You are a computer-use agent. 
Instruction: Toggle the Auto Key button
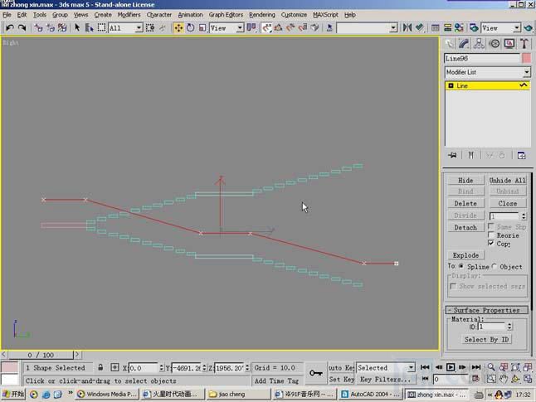(x=341, y=367)
